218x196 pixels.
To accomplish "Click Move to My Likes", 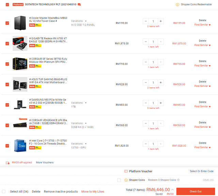I will (93, 192).
